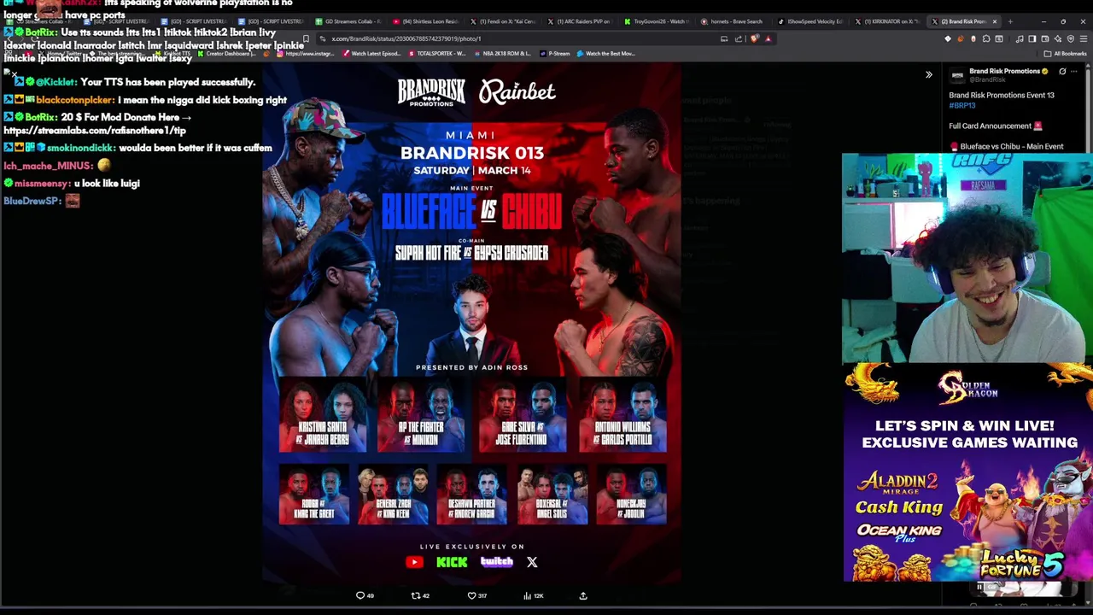This screenshot has height=615, width=1093.
Task: Click the Kristina Santa vs Janaya Berry card
Action: (x=323, y=414)
